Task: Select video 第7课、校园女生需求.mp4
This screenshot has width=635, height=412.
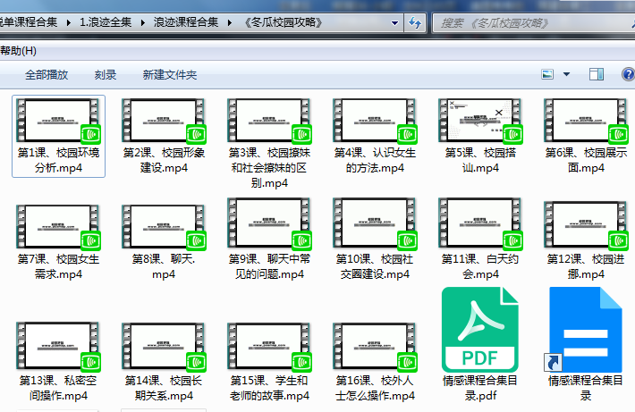Action: (58, 242)
